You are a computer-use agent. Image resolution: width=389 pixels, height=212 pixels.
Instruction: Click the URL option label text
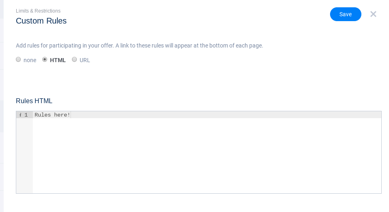coord(85,60)
